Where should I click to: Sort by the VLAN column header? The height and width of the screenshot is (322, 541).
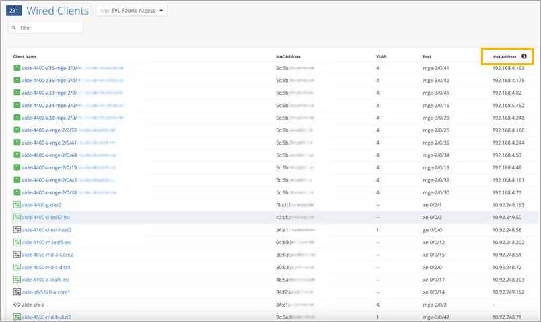tap(381, 56)
